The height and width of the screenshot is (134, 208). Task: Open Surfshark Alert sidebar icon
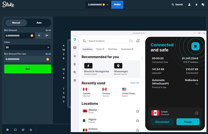pyautogui.click(x=75, y=48)
